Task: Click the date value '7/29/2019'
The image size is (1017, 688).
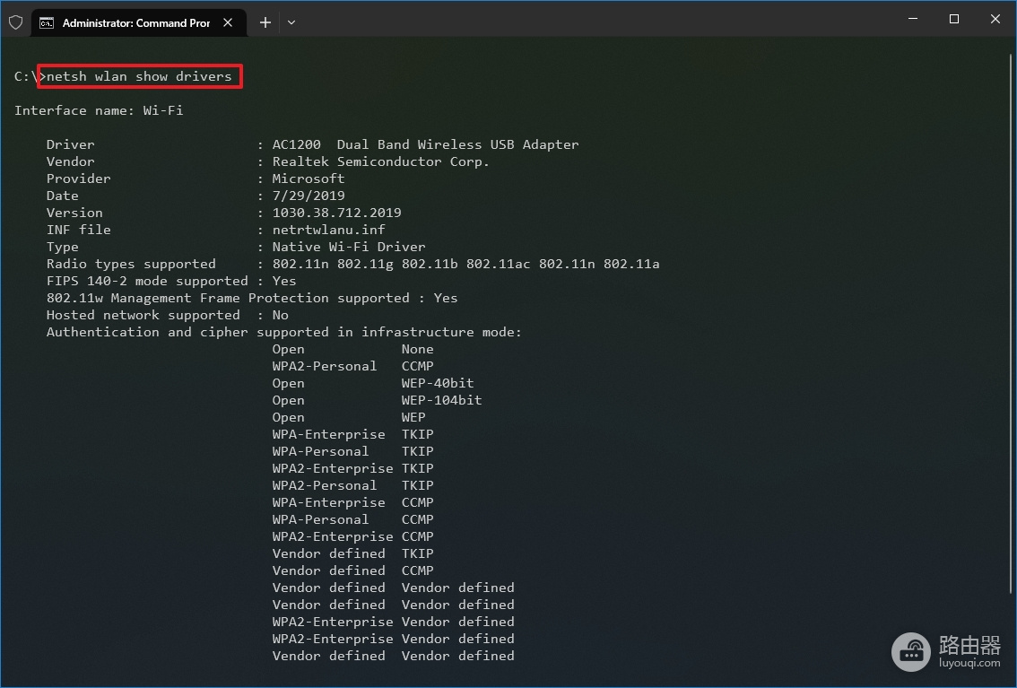Action: tap(309, 196)
